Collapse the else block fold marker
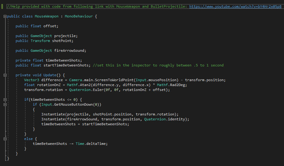Screen dimensions: 284x166 [5, 139]
